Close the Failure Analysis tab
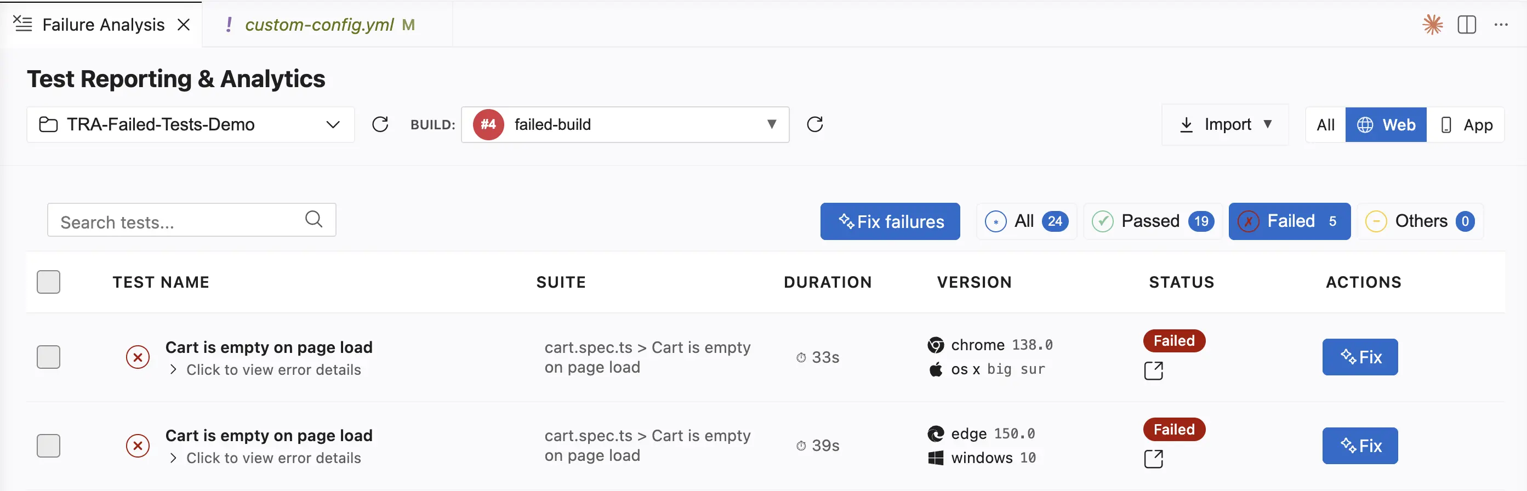This screenshot has width=1527, height=491. pos(184,24)
